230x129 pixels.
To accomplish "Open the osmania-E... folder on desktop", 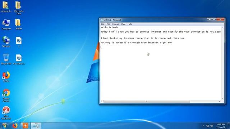I will point(6,7).
